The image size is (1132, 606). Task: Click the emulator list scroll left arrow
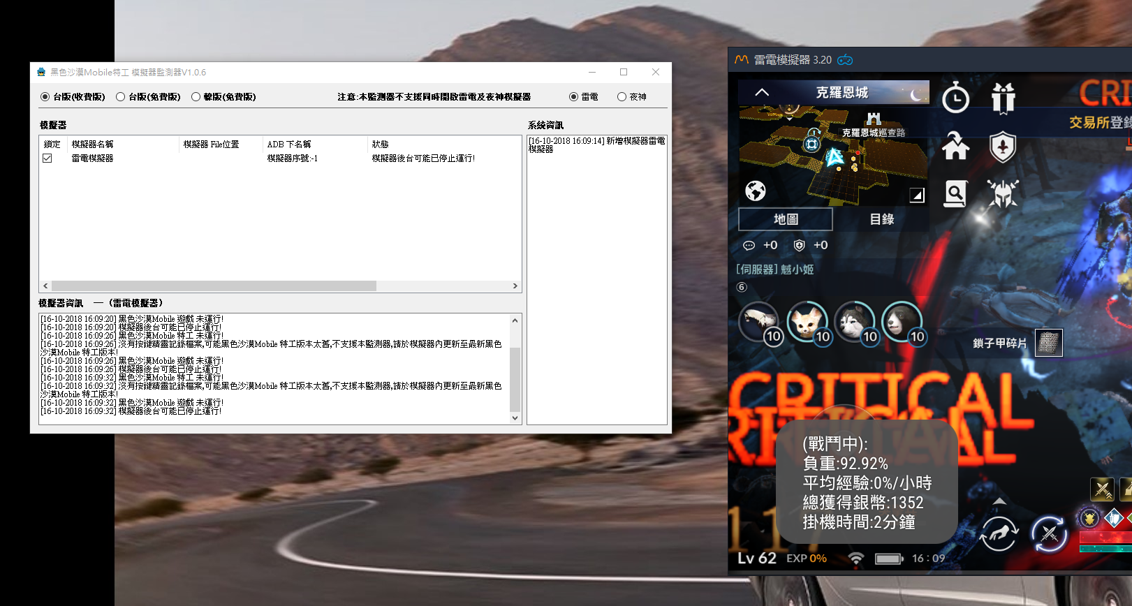(x=46, y=286)
